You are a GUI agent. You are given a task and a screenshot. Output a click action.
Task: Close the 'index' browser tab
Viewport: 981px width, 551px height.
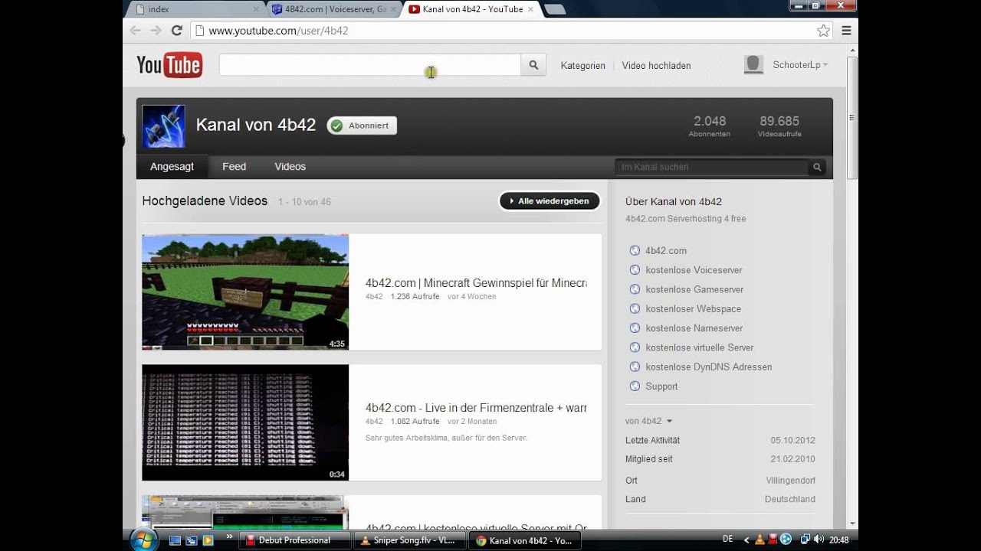[256, 9]
